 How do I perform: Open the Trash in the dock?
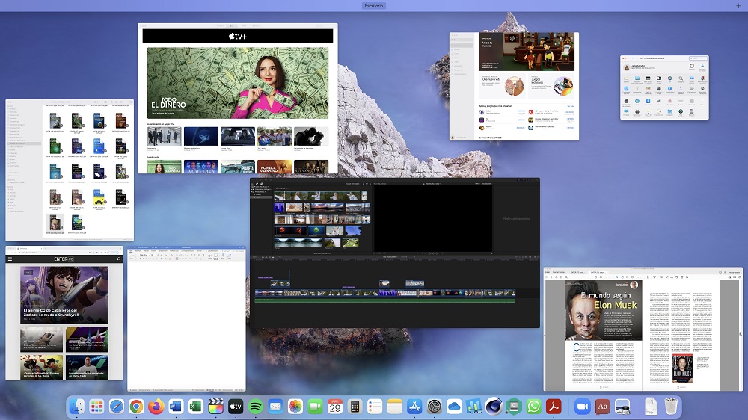click(672, 407)
